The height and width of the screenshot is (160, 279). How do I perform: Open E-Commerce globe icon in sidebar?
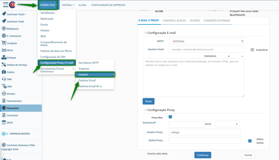pos(4,36)
